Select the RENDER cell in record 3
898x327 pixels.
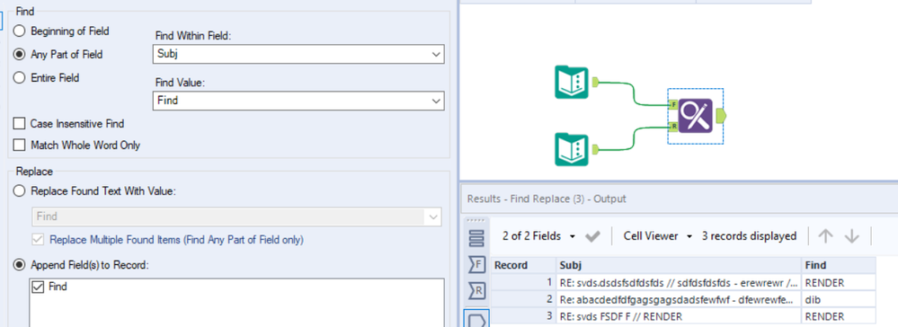pos(838,315)
